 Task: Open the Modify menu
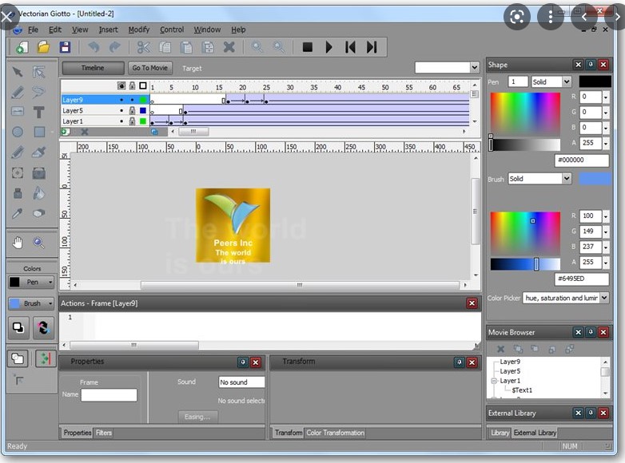tap(139, 30)
